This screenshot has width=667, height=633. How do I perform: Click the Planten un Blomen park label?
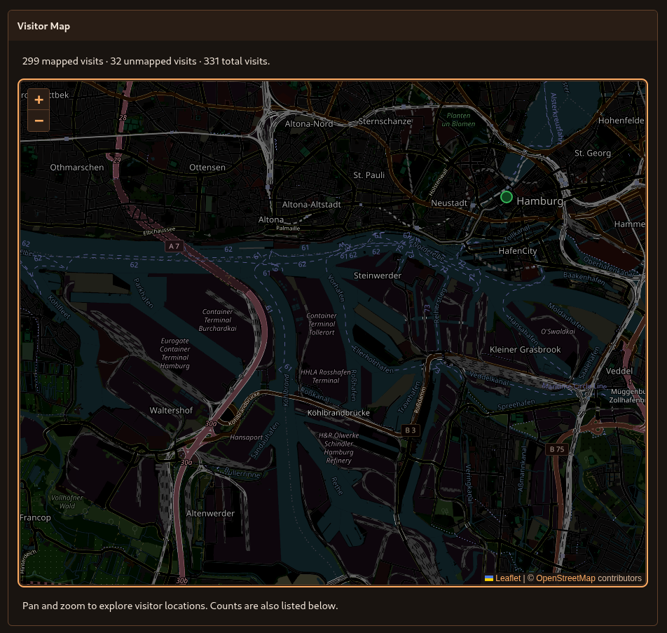tap(458, 120)
